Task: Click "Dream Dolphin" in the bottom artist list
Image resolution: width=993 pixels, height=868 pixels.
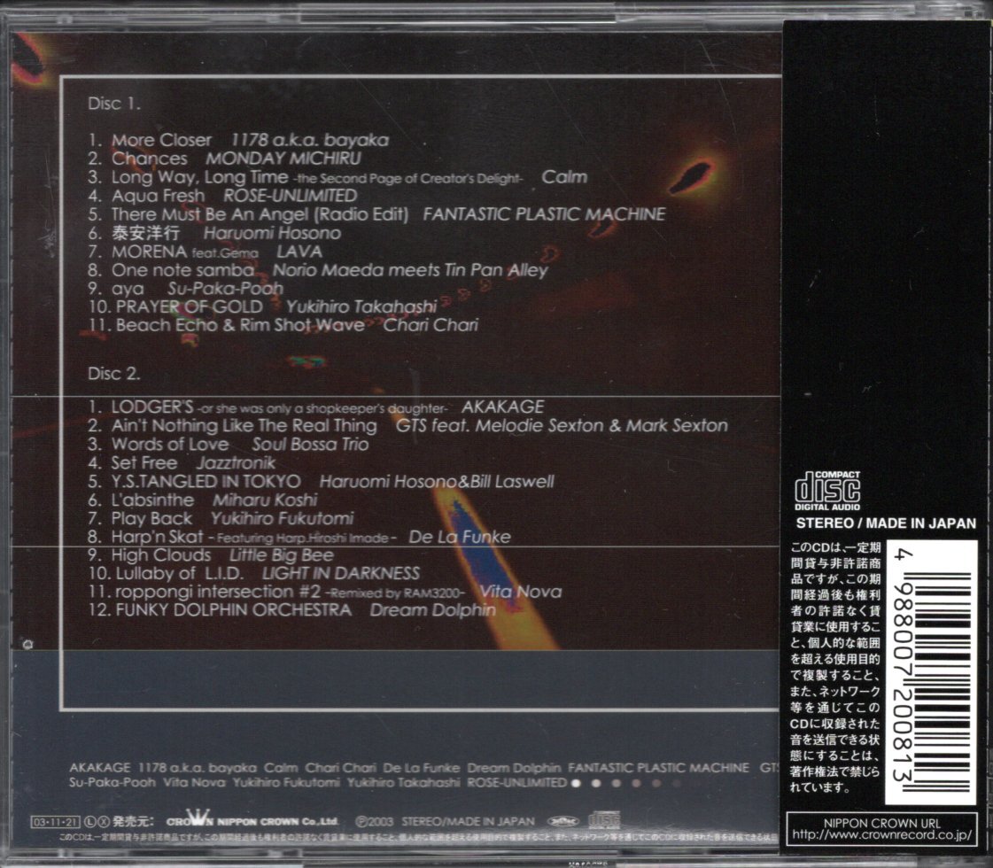Action: click(x=514, y=767)
